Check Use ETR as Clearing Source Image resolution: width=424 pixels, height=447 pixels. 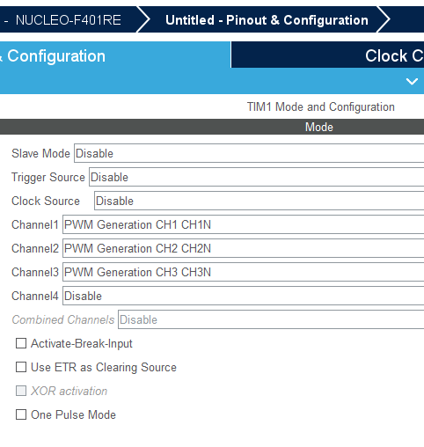point(21,367)
